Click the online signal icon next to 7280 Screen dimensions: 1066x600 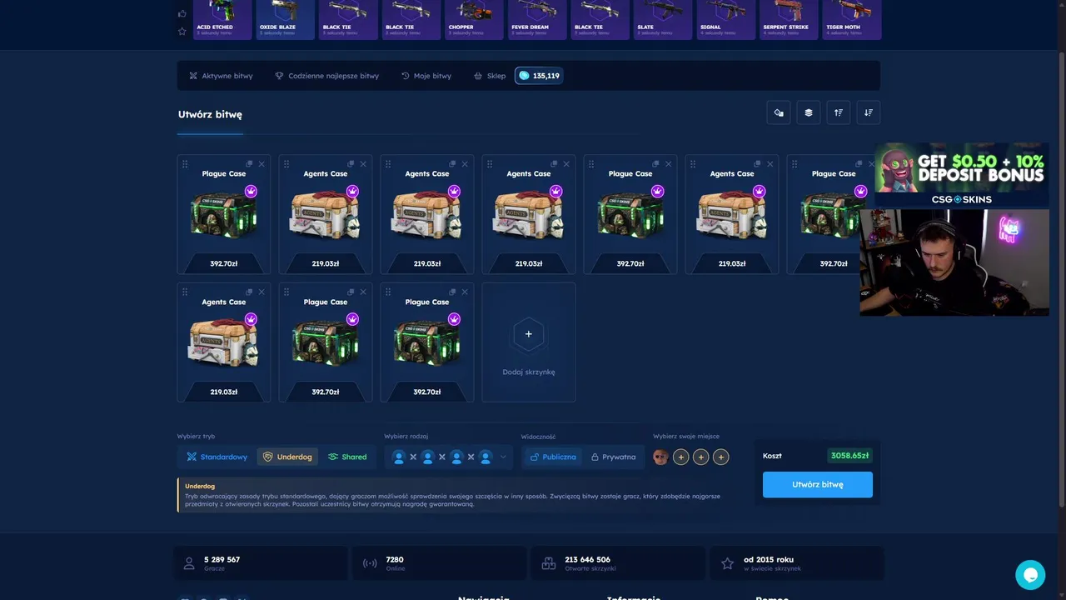tap(370, 563)
